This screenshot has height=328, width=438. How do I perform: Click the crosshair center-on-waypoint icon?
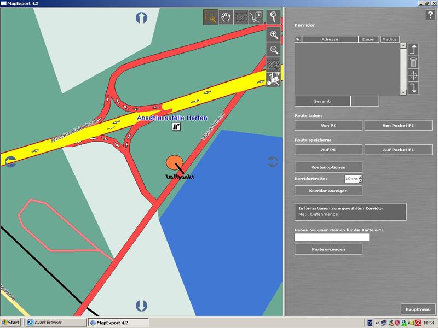click(x=413, y=75)
